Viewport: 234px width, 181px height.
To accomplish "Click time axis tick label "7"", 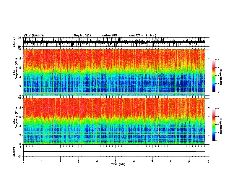I will click(152, 161).
